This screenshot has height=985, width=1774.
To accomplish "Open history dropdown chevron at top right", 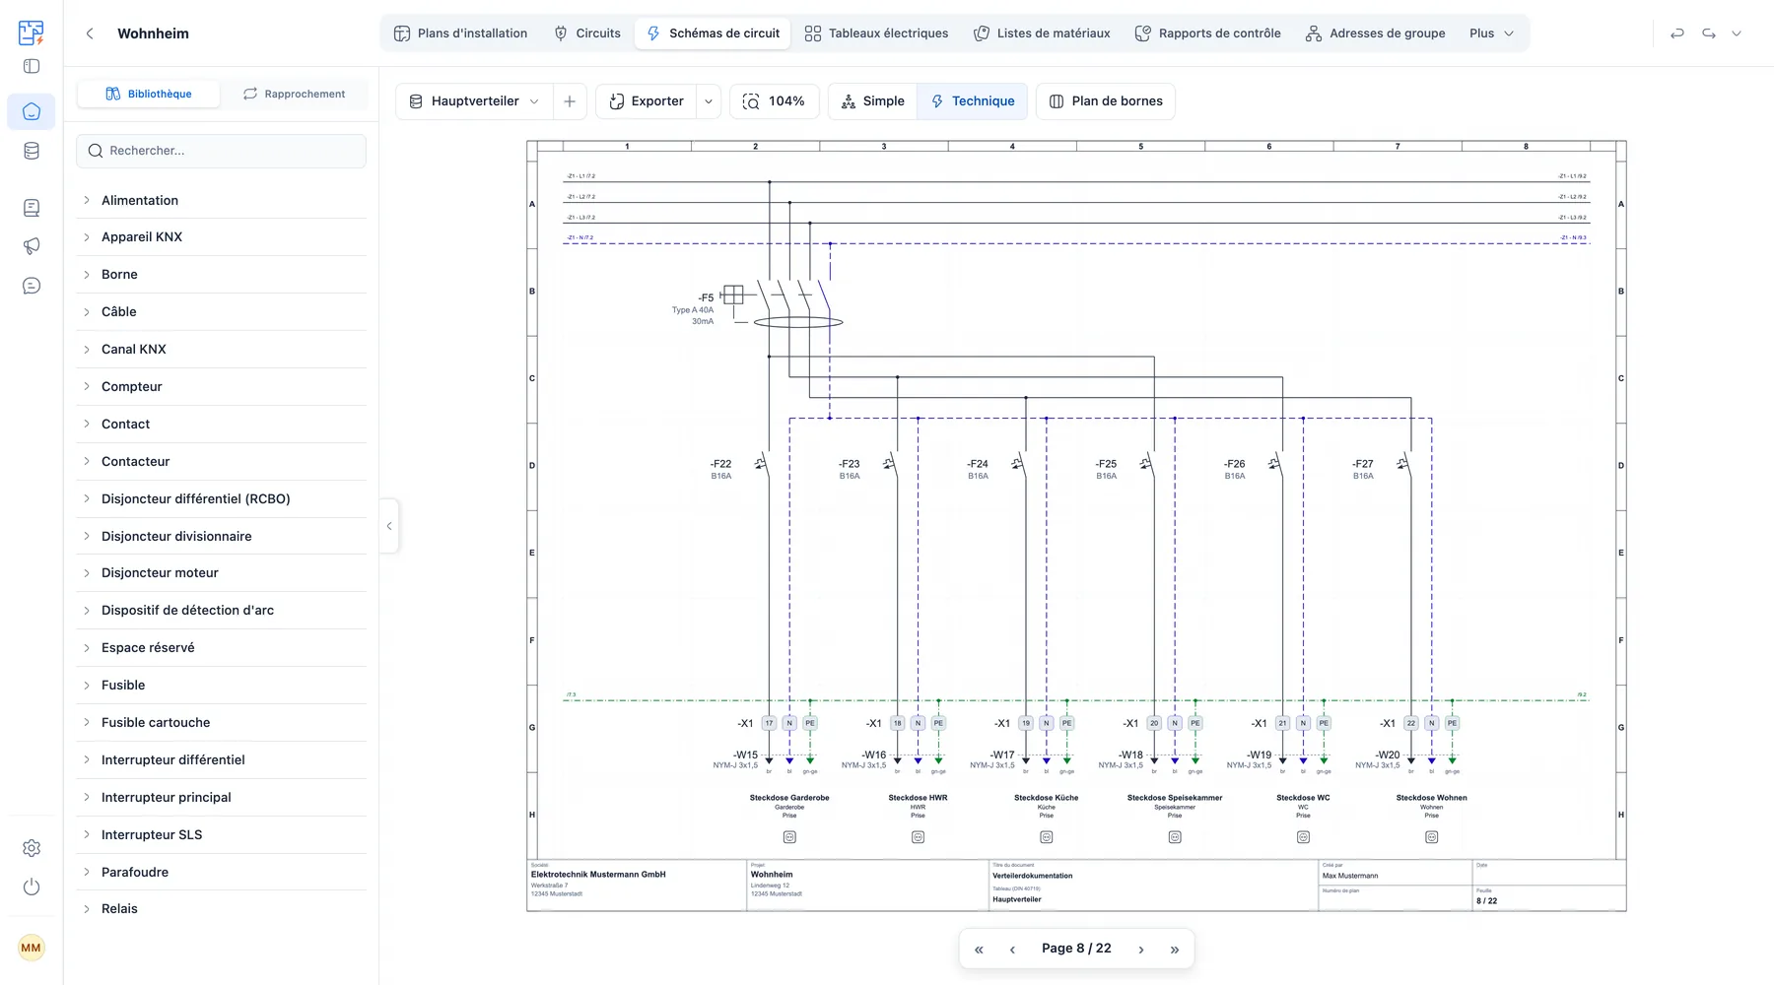I will (x=1737, y=33).
